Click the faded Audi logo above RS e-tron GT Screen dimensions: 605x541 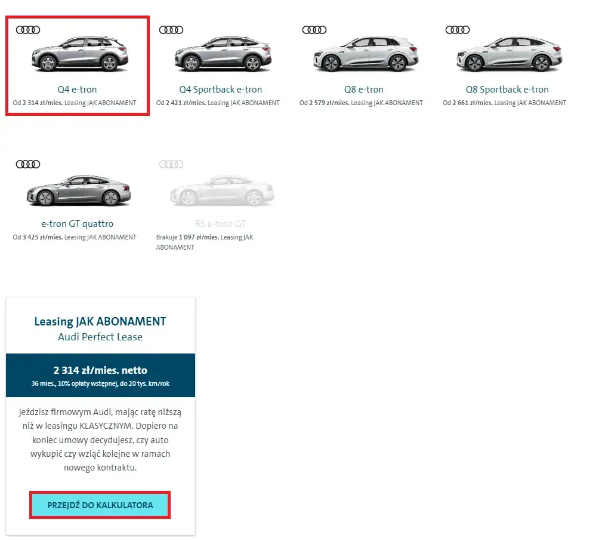point(171,164)
